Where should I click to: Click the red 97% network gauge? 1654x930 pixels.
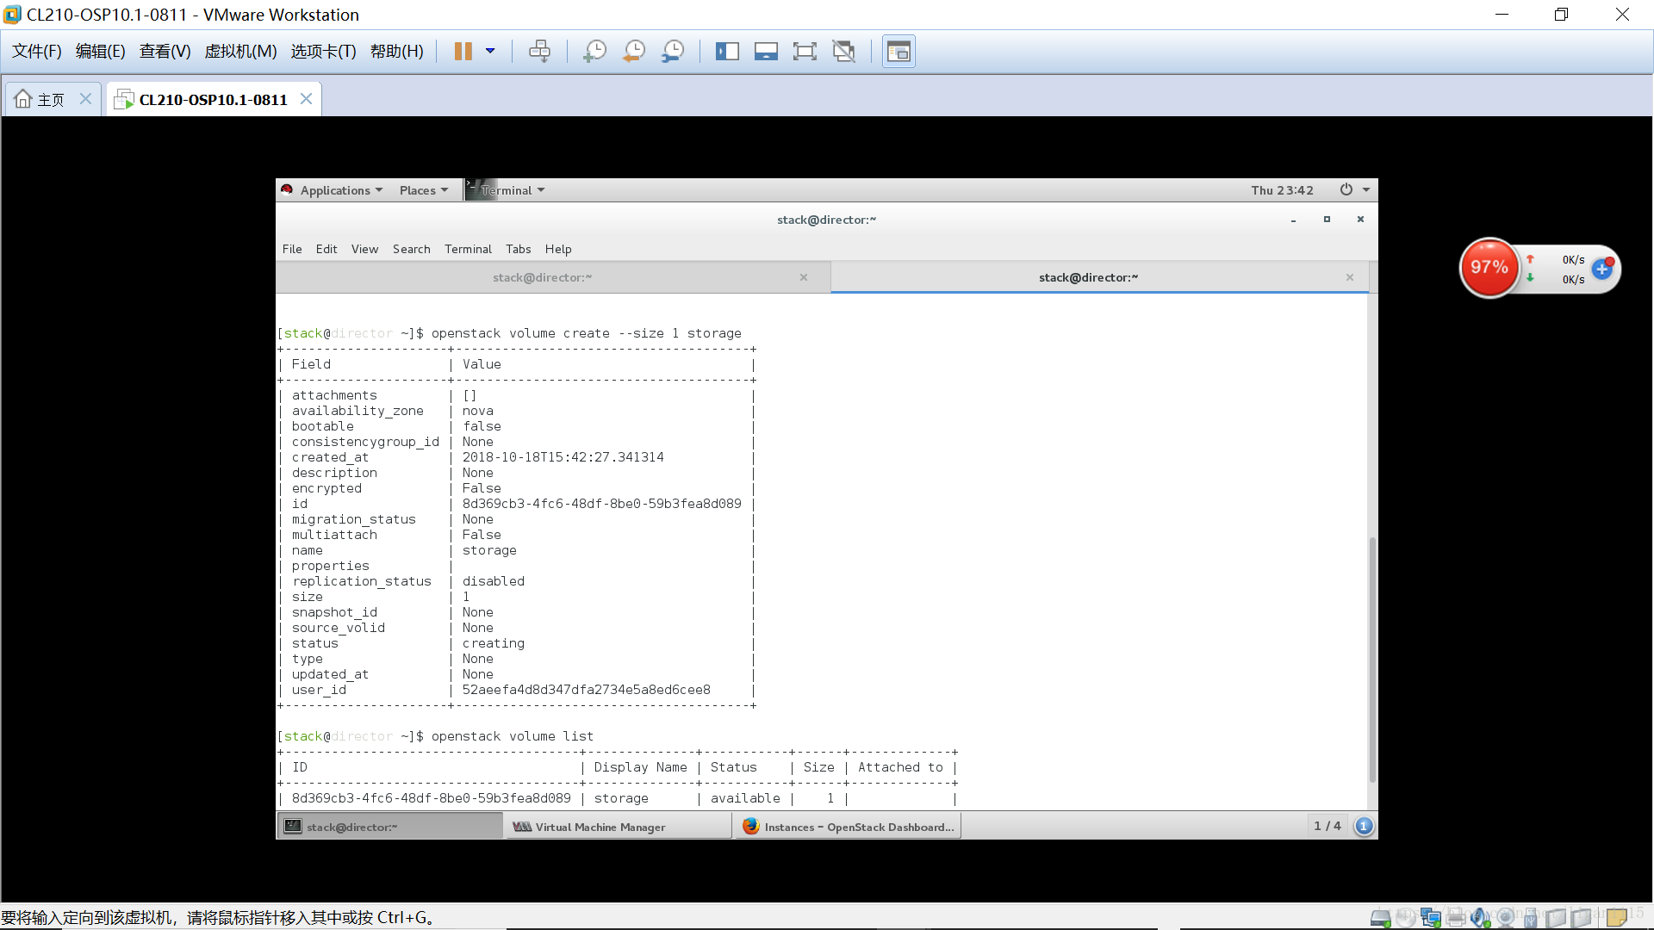(1488, 267)
